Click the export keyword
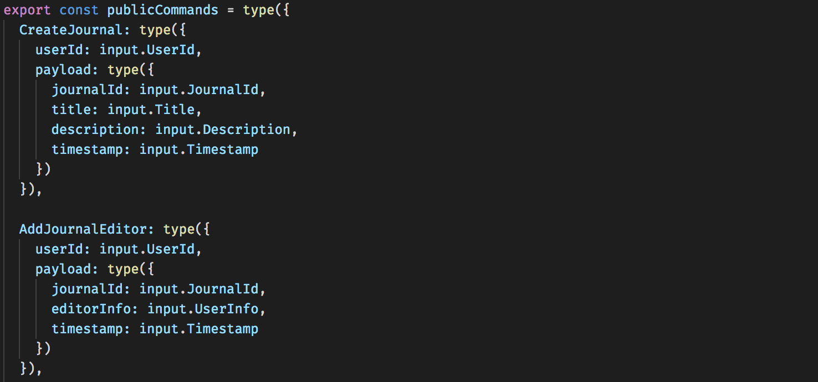The image size is (818, 382). click(28, 10)
